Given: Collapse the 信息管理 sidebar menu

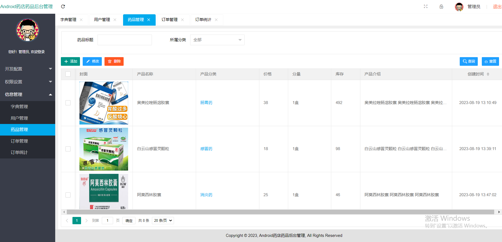Looking at the screenshot, I should pos(27,95).
